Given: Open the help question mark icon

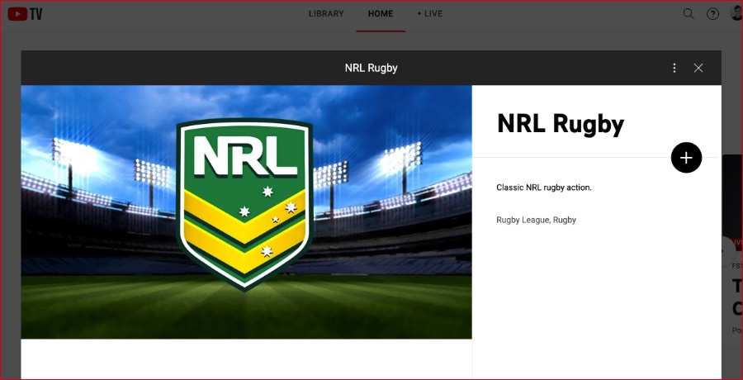Looking at the screenshot, I should 712,14.
